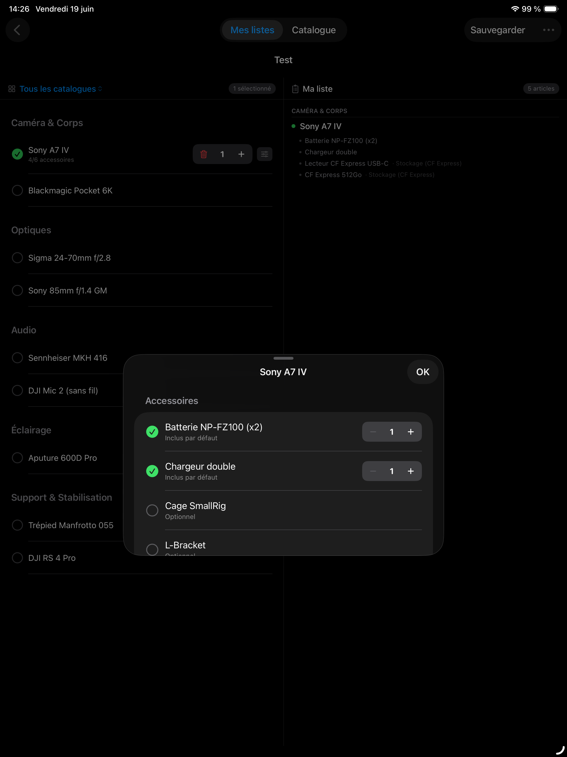
Task: Confirm with OK in accessory sheet
Action: point(423,372)
